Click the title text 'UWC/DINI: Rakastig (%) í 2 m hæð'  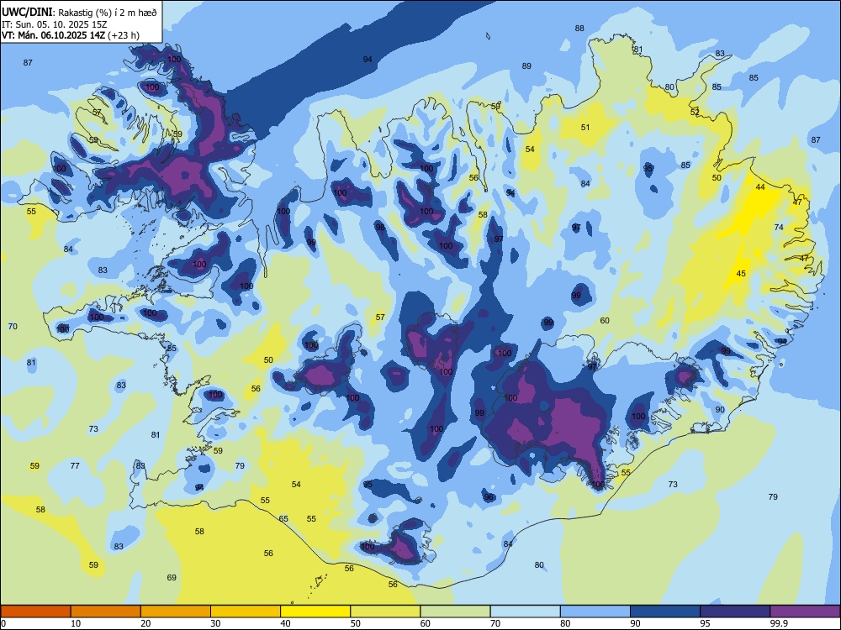(x=79, y=13)
